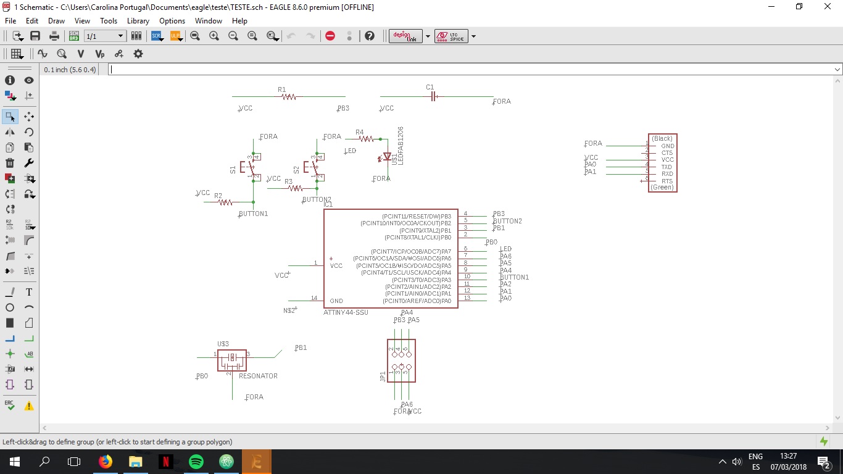
Task: Select the Arc draw tool
Action: [29, 307]
